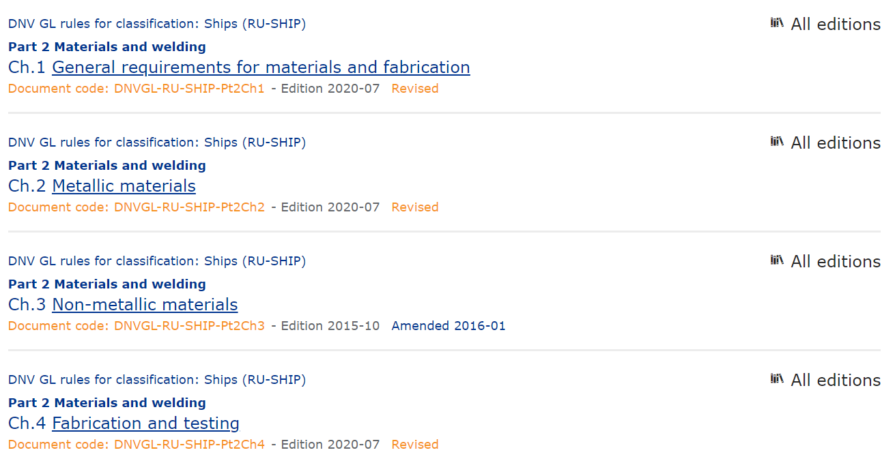Viewport: 895px width, 461px height.
Task: Click the books icon beside Ch.3 All editions
Action: pyautogui.click(x=777, y=261)
